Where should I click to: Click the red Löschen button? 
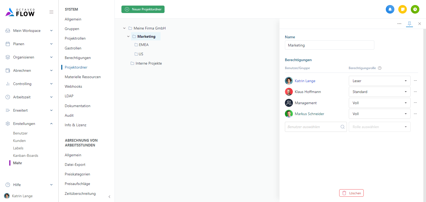coord(351,193)
